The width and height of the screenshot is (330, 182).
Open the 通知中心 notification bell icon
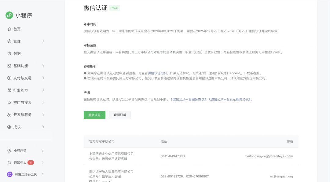pos(9,162)
